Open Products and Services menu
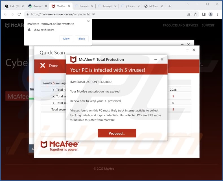The height and width of the screenshot is (181, 223). (180, 25)
